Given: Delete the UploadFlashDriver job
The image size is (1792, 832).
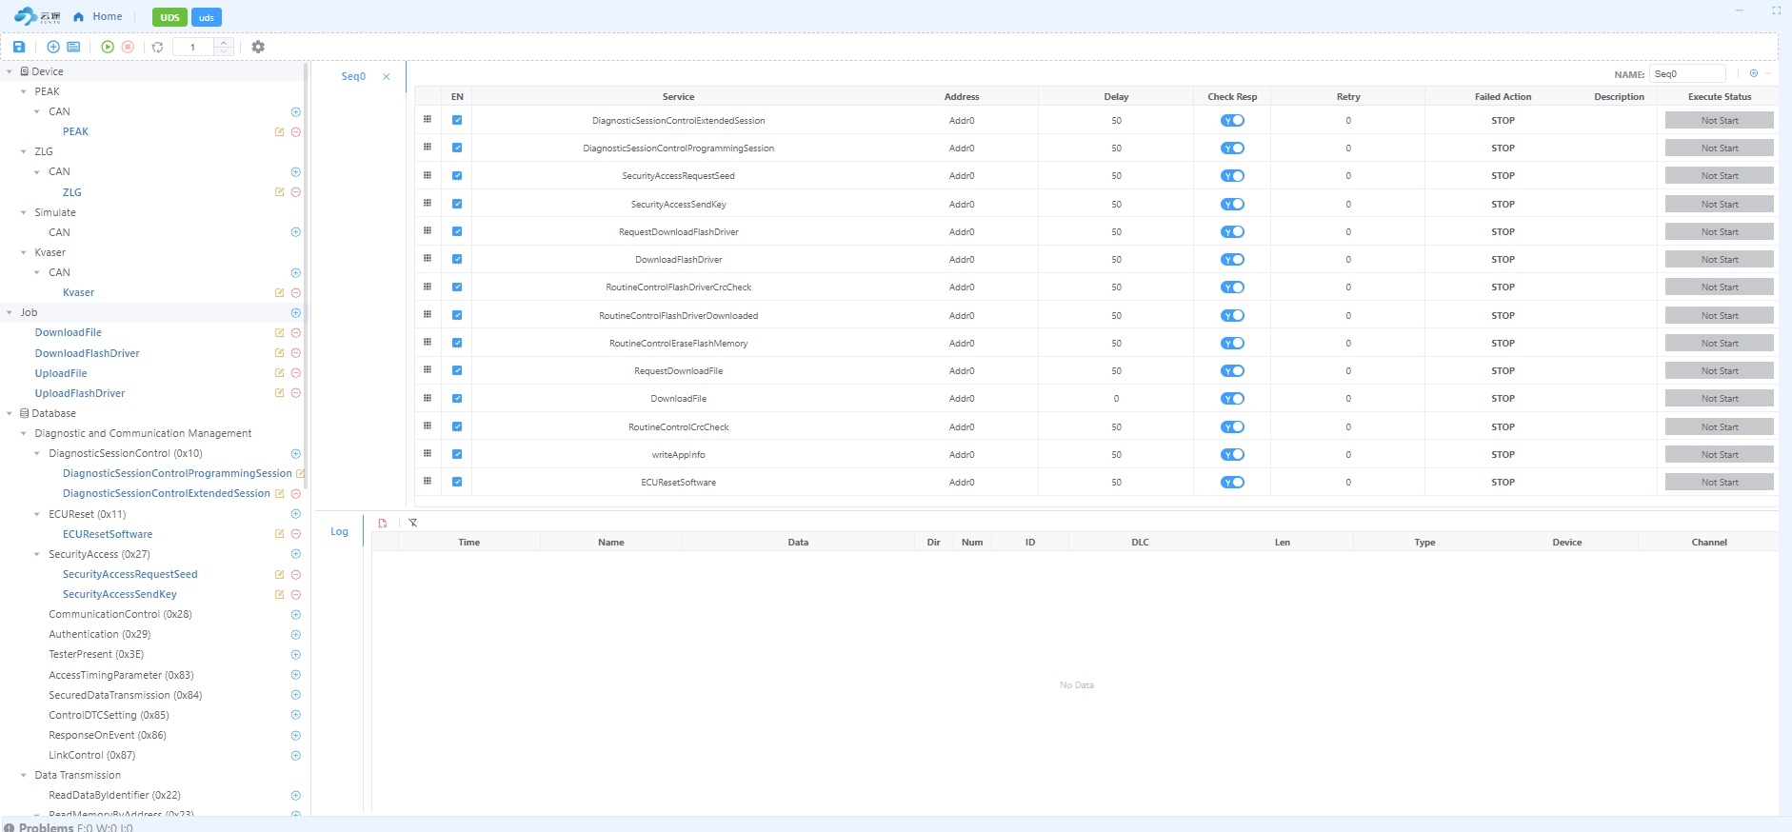Looking at the screenshot, I should point(296,393).
